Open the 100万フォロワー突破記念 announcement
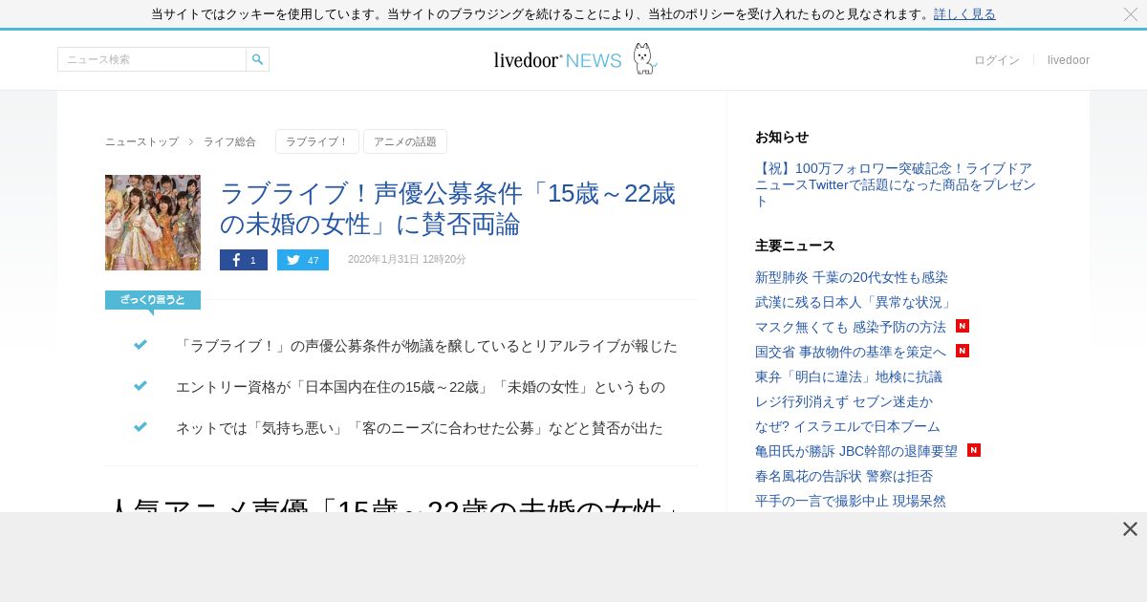Screen dimensions: 1147x602 pyautogui.click(x=896, y=184)
